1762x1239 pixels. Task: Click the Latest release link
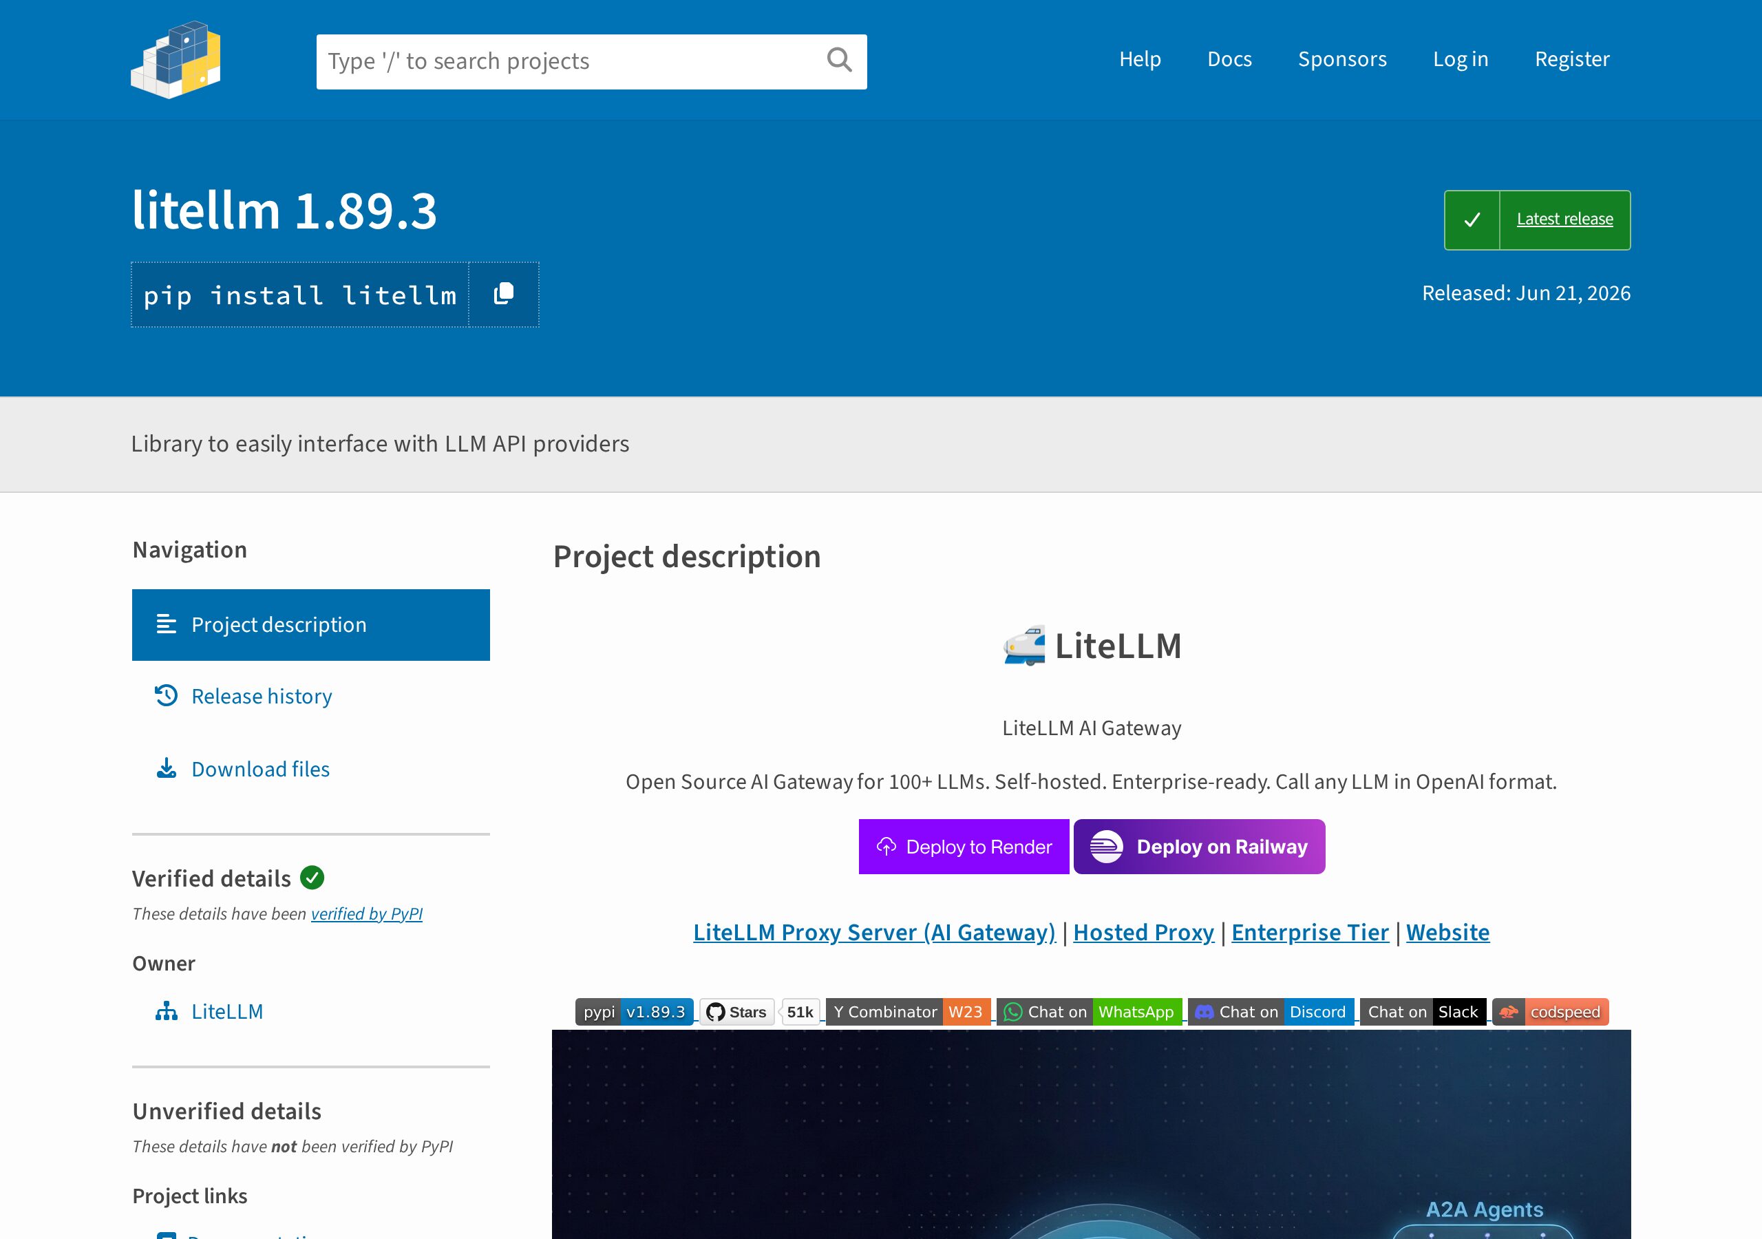click(1564, 219)
